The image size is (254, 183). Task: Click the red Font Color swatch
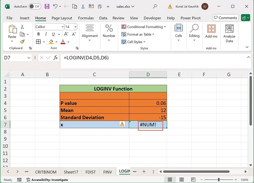coord(63,42)
